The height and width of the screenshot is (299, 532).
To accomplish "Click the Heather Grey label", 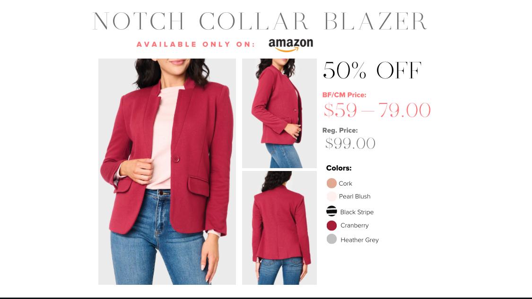I will (x=360, y=240).
